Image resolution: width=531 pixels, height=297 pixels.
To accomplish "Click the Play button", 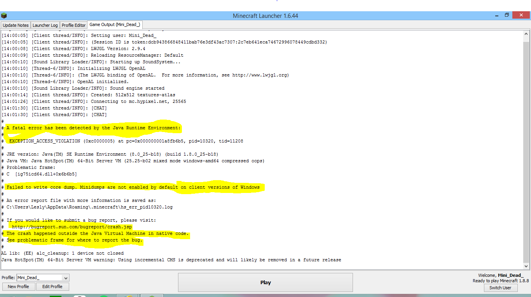I will [x=265, y=283].
